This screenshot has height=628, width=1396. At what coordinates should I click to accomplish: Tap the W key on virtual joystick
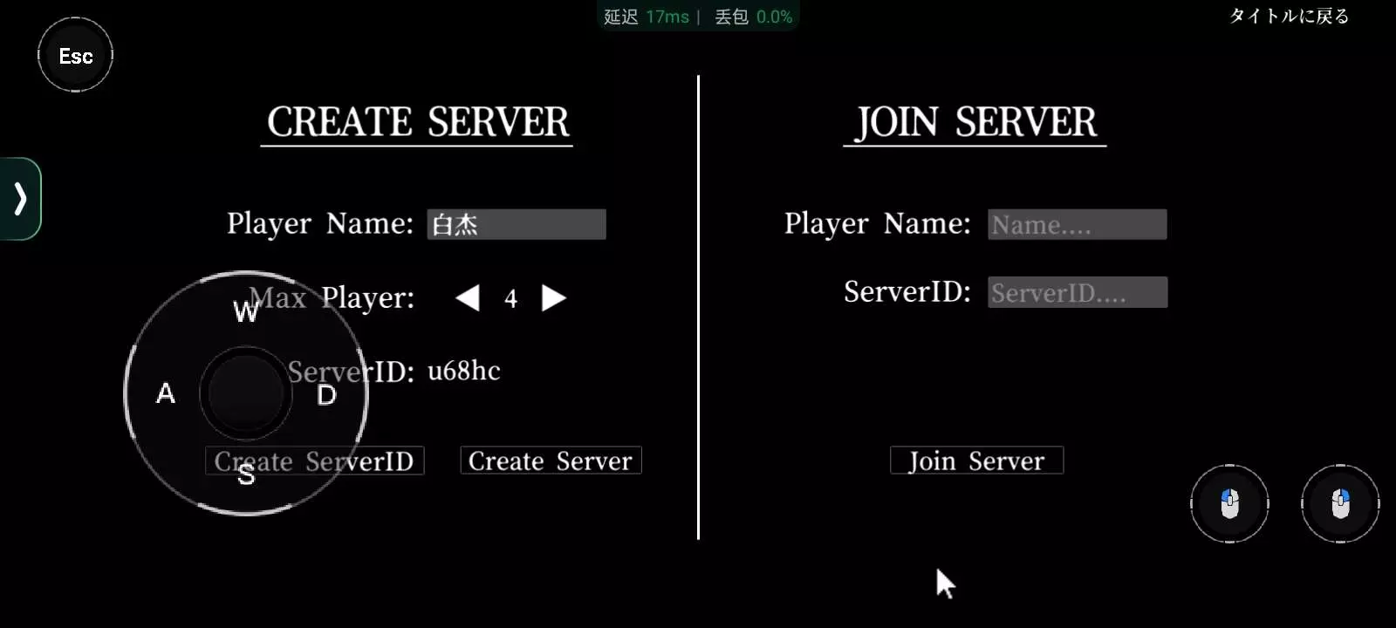tap(246, 311)
